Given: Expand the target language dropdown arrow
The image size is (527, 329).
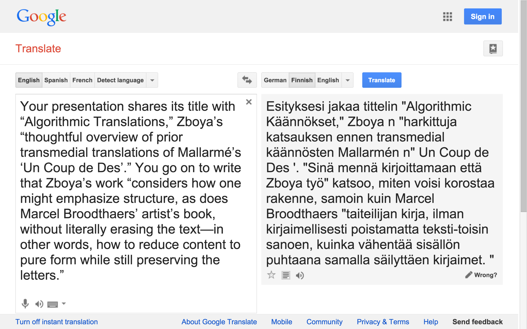Looking at the screenshot, I should tap(347, 80).
